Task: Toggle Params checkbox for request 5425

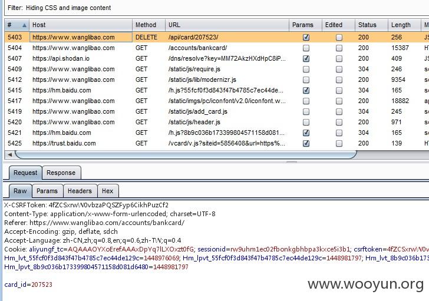Action: (x=306, y=143)
